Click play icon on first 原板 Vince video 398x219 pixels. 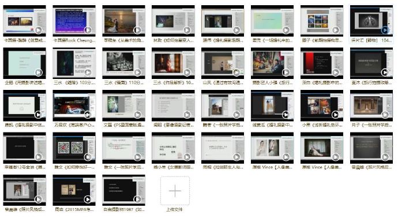coord(286,157)
